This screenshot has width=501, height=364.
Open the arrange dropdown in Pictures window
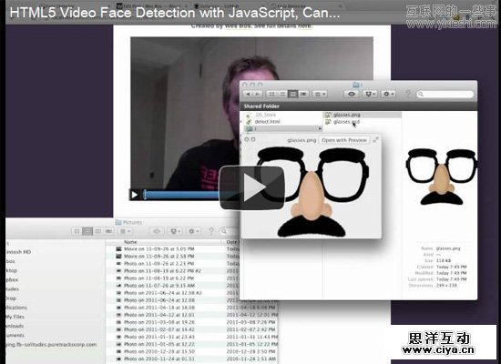pyautogui.click(x=125, y=231)
